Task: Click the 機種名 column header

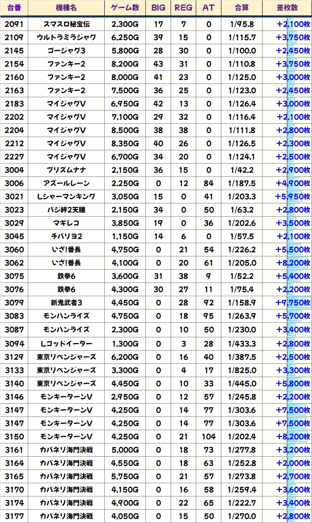Action: pos(66,8)
